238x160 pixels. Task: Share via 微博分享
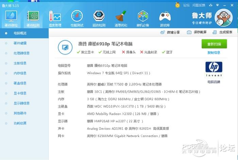pos(170,32)
